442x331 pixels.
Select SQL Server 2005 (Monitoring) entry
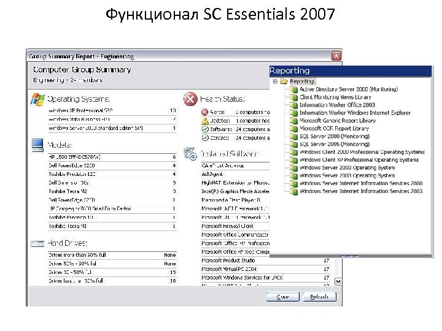tap(335, 144)
